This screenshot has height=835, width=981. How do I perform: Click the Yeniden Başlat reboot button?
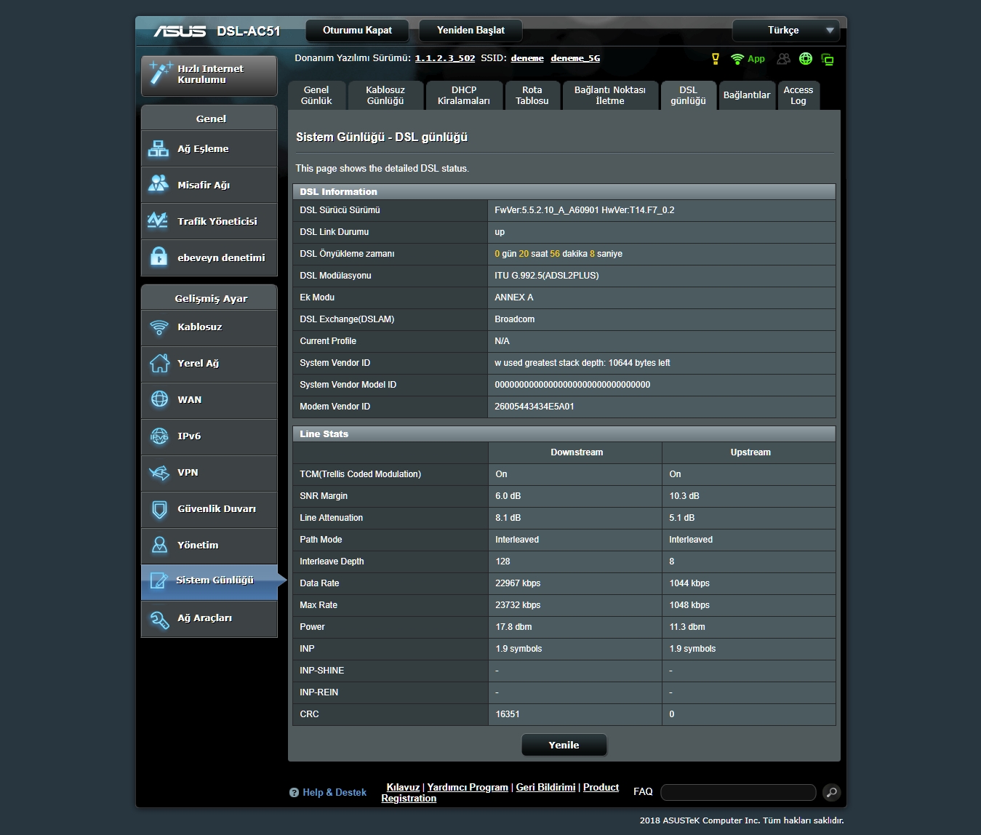click(x=471, y=31)
